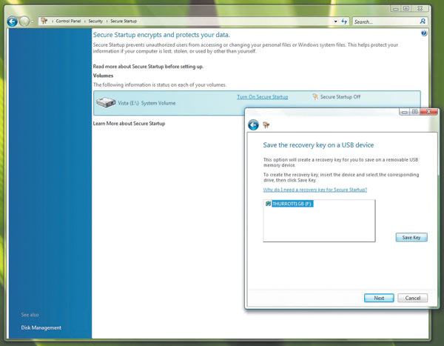Click the Secure Startup Off key icon
The height and width of the screenshot is (346, 444).
315,97
